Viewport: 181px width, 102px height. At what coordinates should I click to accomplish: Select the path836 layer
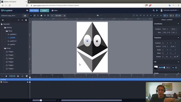(x=12, y=38)
